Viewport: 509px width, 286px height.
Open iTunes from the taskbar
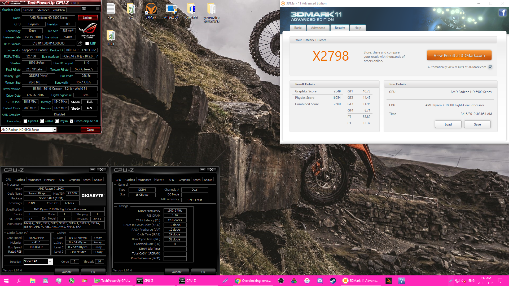click(307, 281)
